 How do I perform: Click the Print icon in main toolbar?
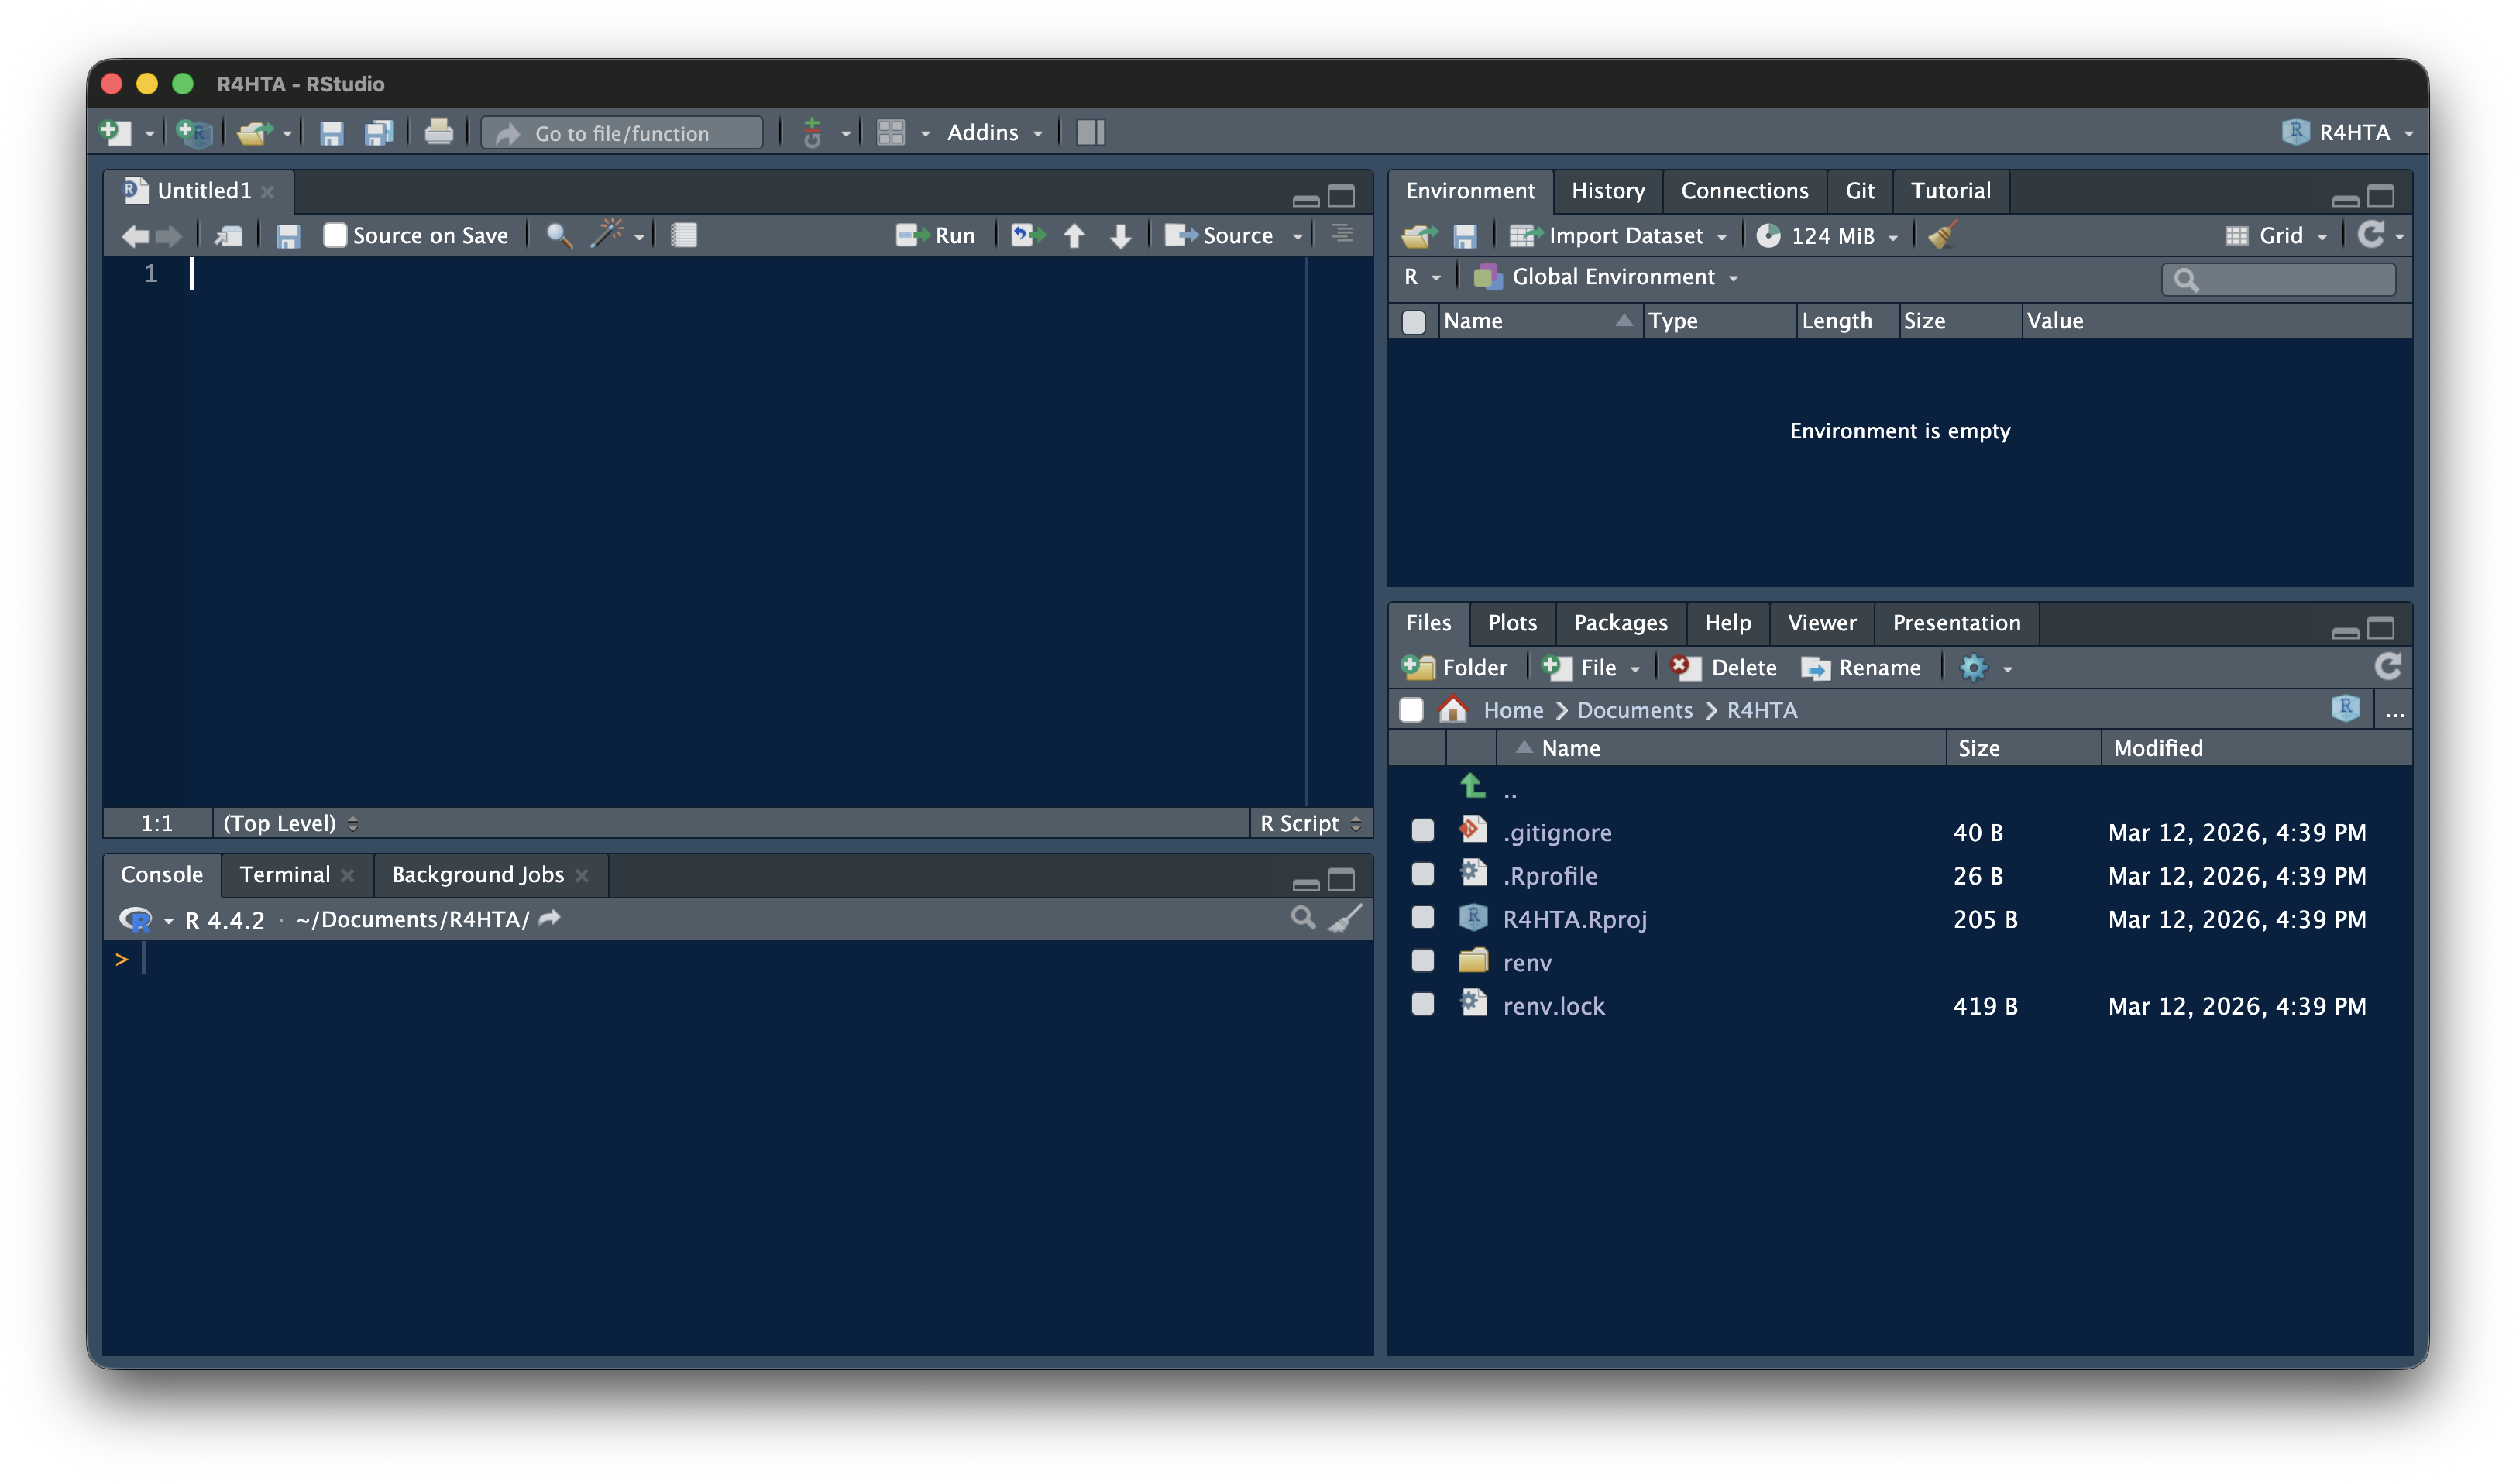(x=438, y=132)
